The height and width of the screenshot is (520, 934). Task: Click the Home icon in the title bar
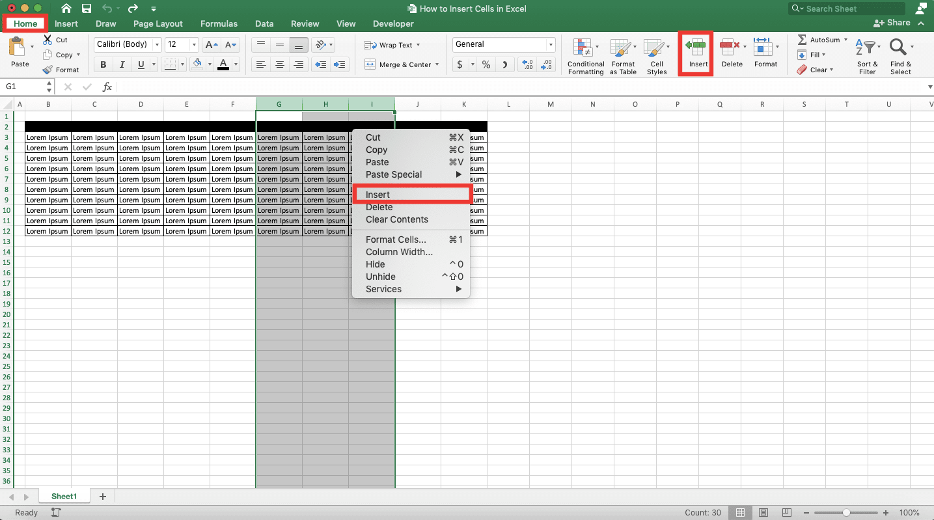pyautogui.click(x=66, y=8)
